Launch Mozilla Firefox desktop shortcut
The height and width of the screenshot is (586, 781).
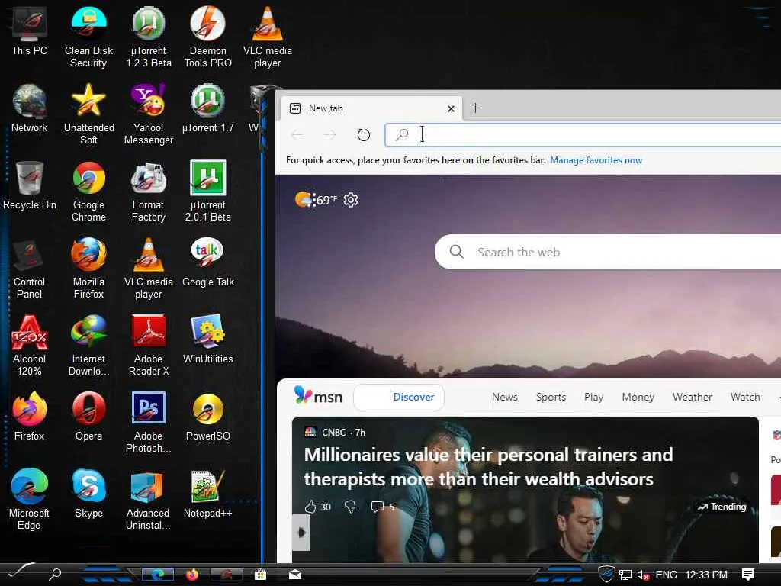point(88,269)
